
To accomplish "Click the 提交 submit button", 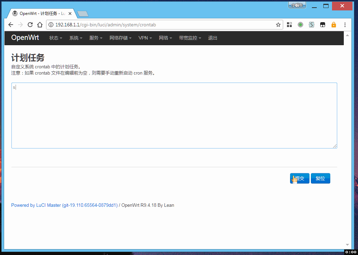I will [x=299, y=178].
